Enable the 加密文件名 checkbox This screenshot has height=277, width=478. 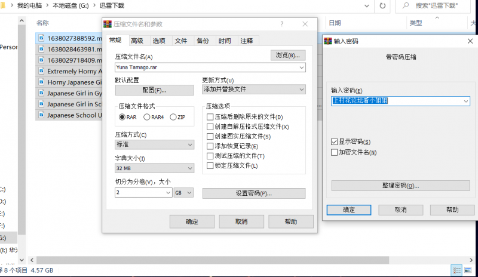pos(334,153)
